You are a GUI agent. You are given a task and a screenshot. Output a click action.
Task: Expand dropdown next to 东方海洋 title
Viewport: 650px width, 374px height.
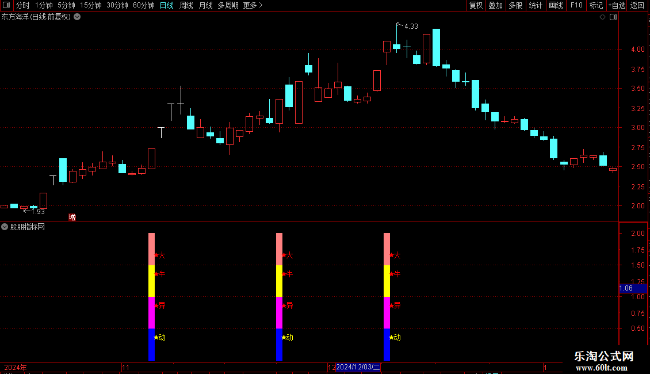click(77, 17)
